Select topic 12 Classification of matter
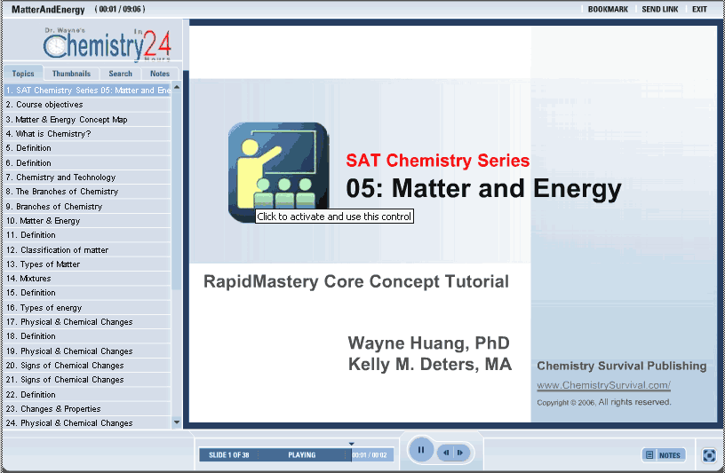Image resolution: width=725 pixels, height=473 pixels. pyautogui.click(x=62, y=250)
